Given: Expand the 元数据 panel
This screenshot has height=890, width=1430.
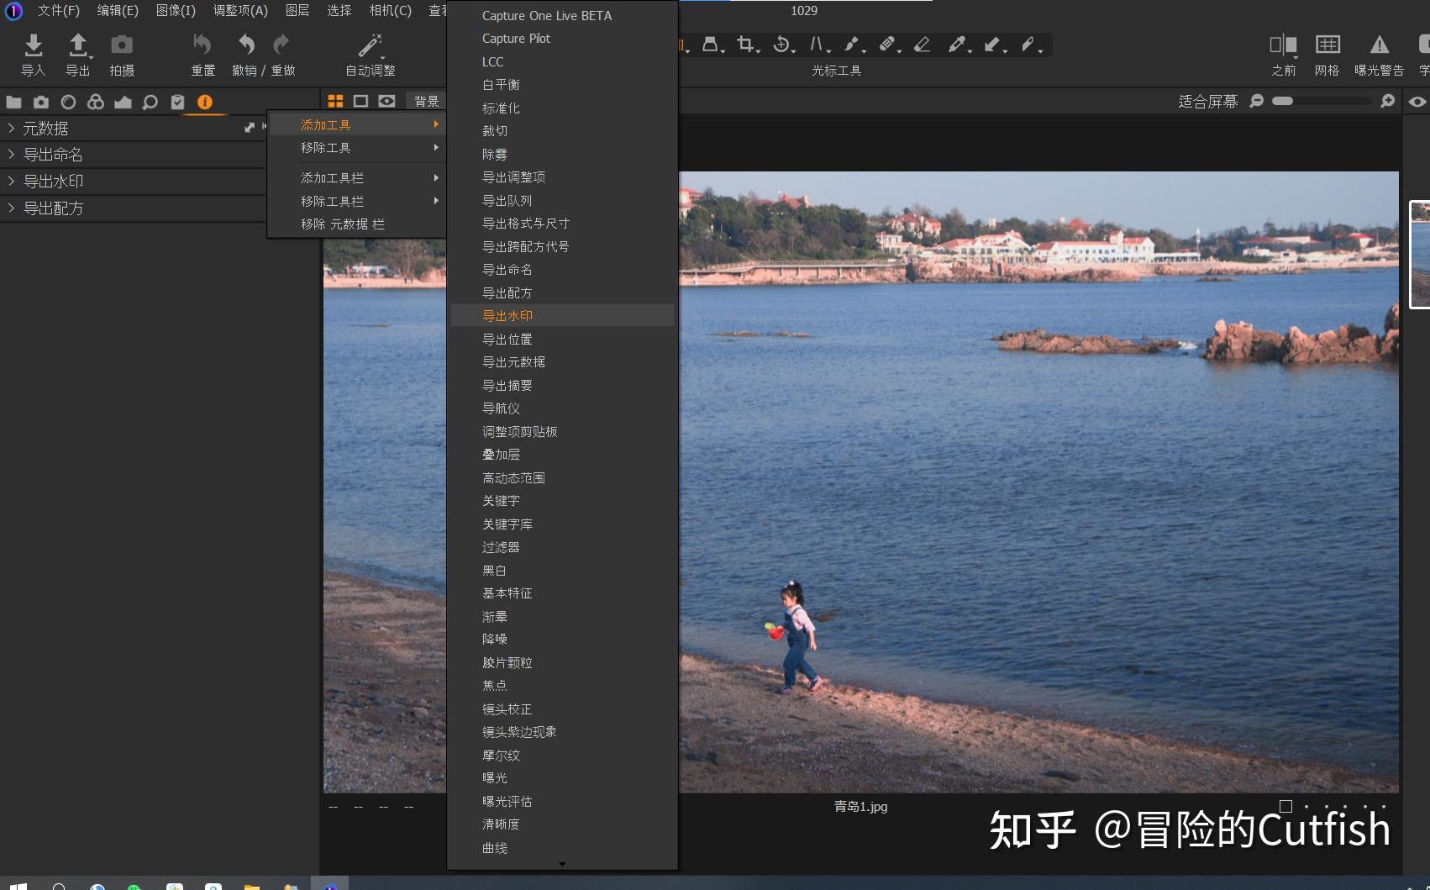Looking at the screenshot, I should point(11,128).
